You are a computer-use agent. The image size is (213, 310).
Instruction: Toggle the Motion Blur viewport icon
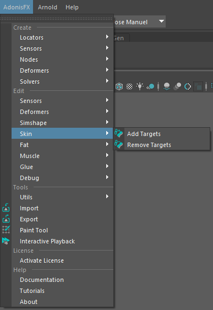coord(177,86)
